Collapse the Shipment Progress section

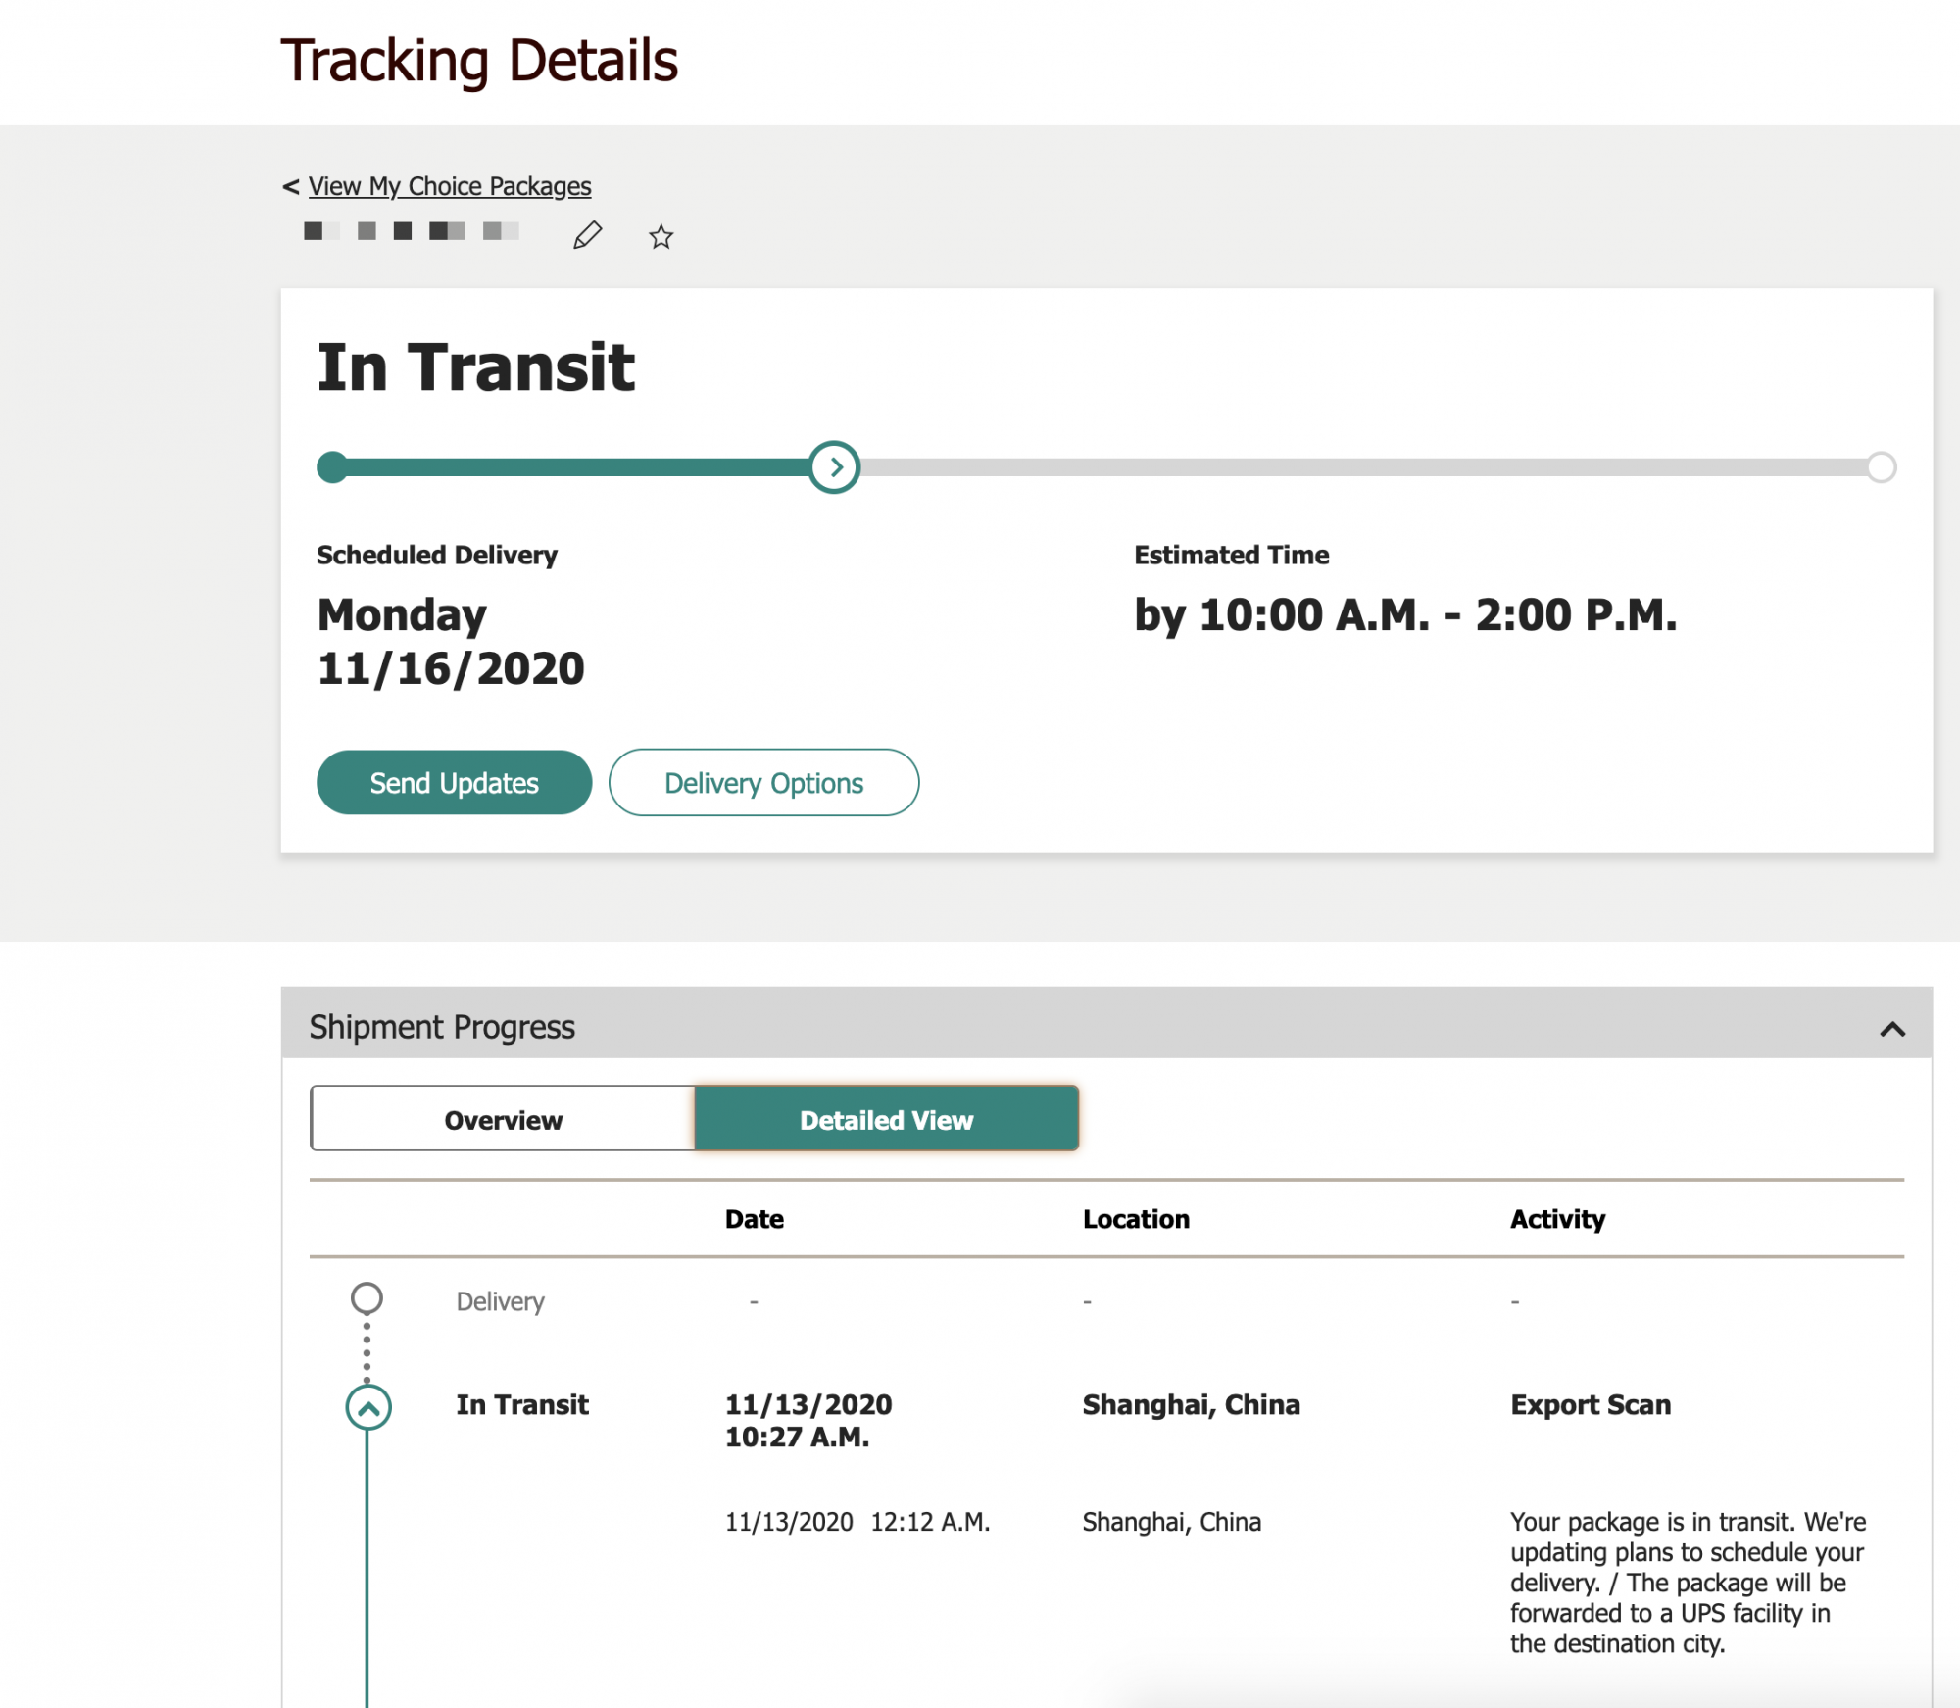(x=1892, y=1029)
